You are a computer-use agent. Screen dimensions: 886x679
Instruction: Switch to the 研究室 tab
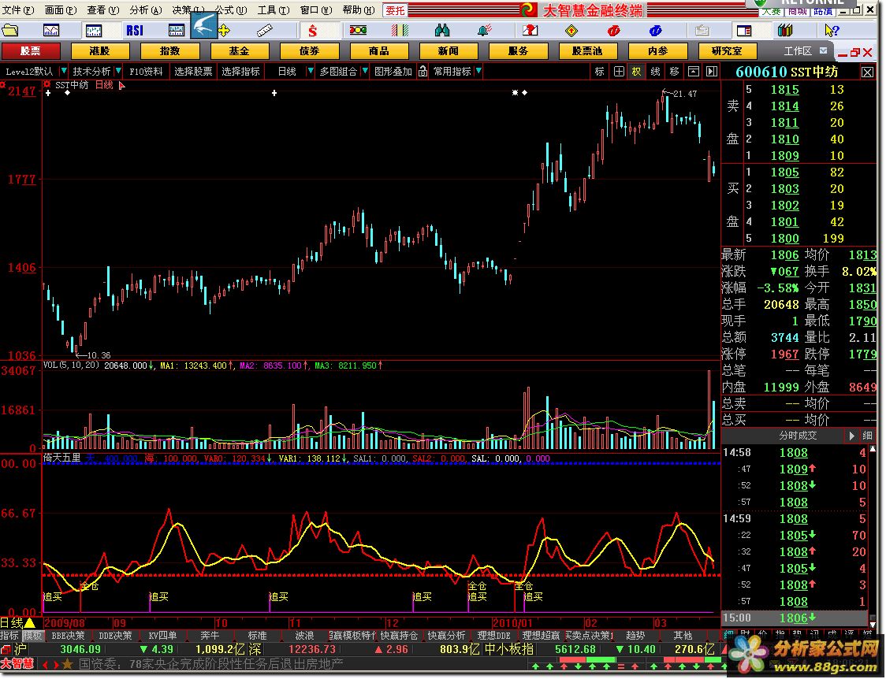tap(728, 50)
